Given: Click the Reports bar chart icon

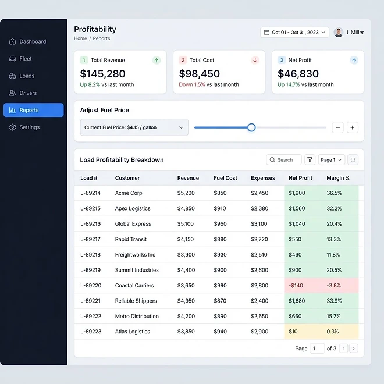Looking at the screenshot, I should pos(12,110).
